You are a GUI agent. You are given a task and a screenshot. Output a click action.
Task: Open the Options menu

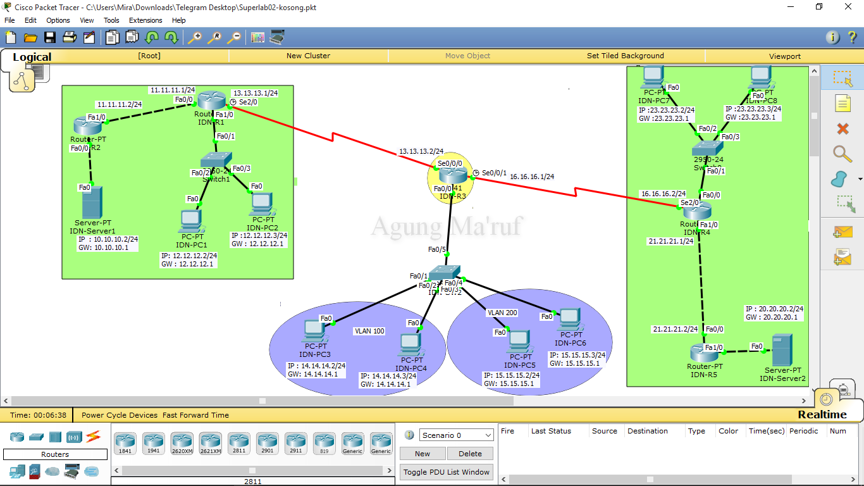[x=58, y=20]
